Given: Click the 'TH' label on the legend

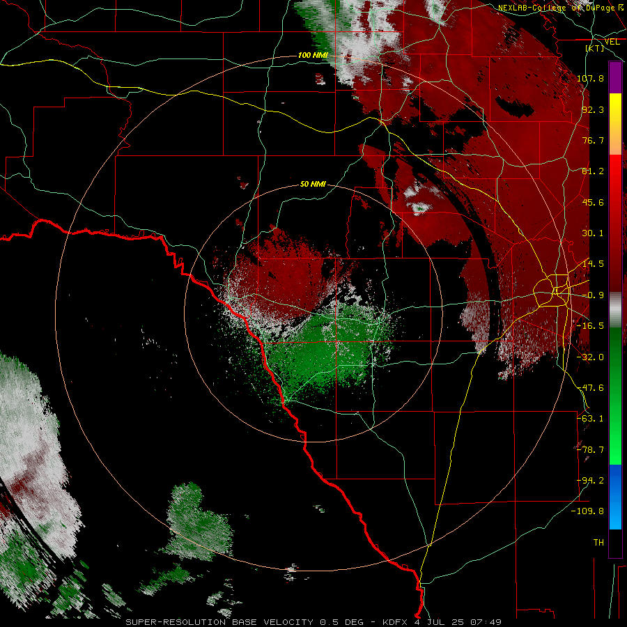Looking at the screenshot, I should [x=598, y=543].
